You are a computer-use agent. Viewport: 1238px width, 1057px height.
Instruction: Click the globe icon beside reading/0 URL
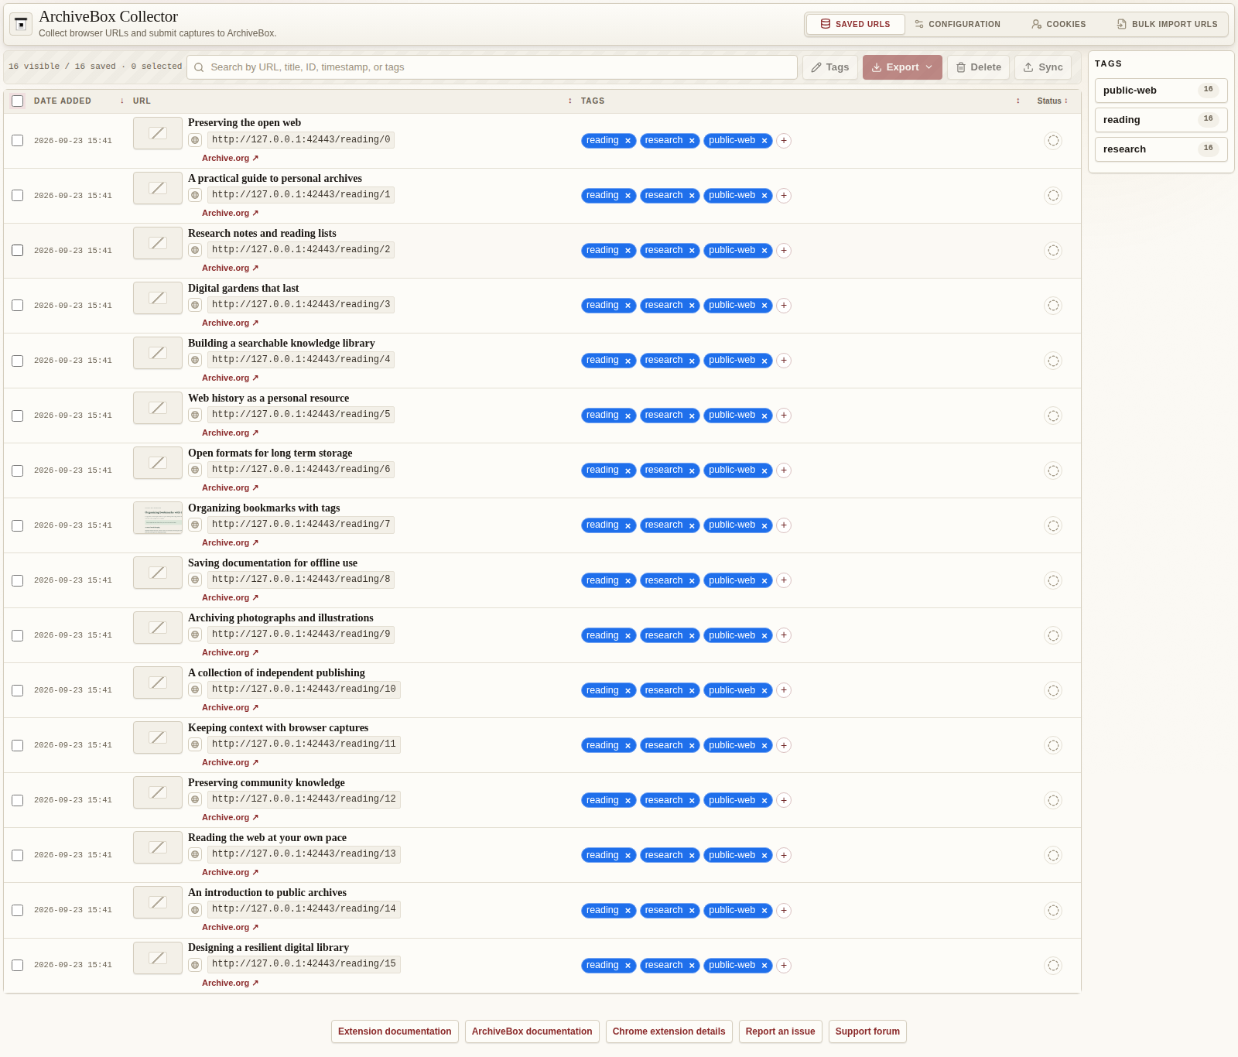point(195,140)
